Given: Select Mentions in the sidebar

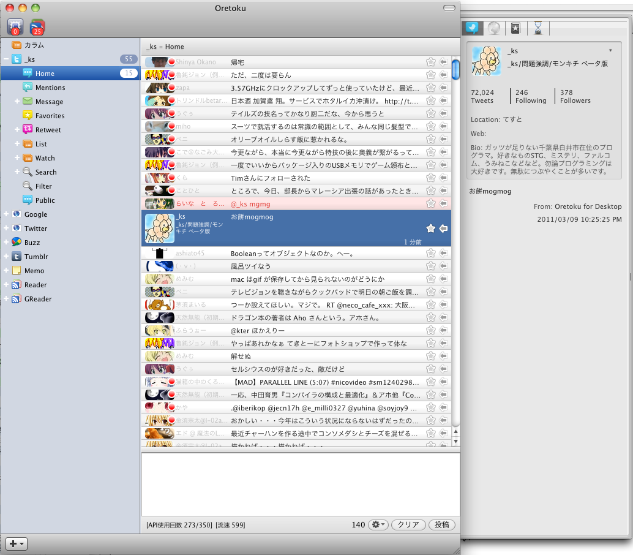Looking at the screenshot, I should (x=50, y=88).
